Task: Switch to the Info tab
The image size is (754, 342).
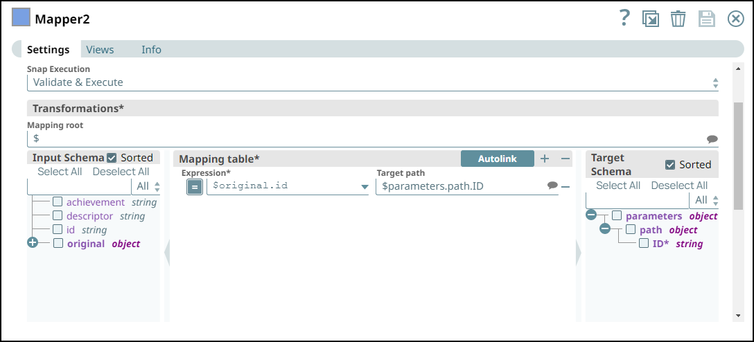Action: [151, 49]
